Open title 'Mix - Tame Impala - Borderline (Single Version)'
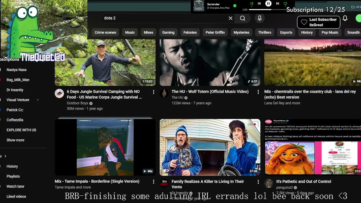The width and height of the screenshot is (361, 203). tap(97, 181)
